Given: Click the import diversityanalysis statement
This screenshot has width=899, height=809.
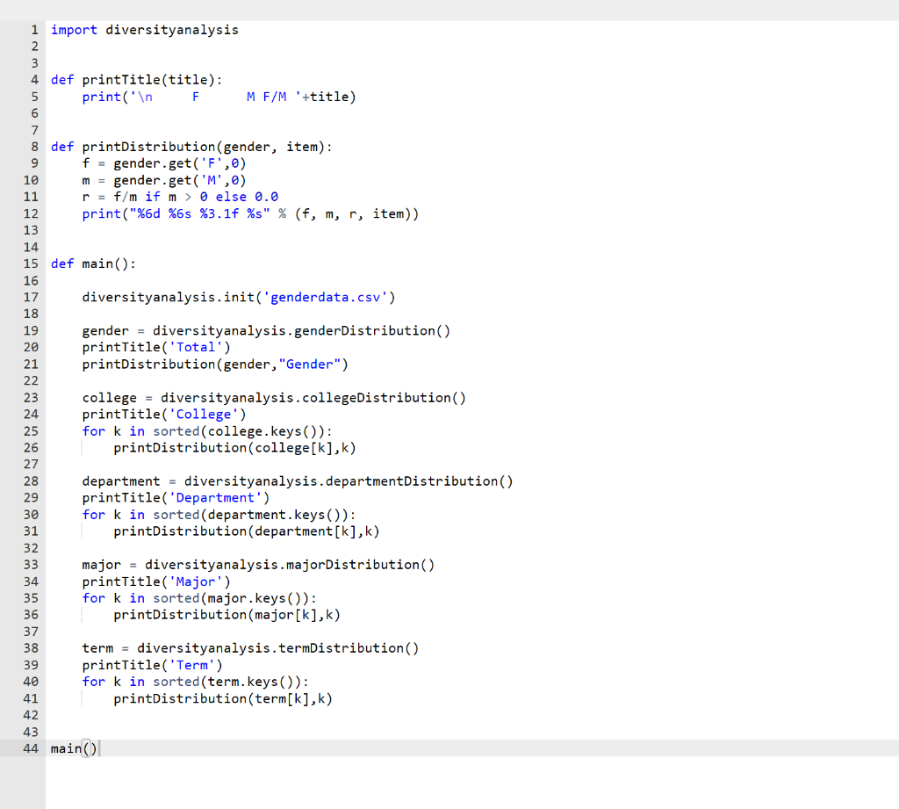Looking at the screenshot, I should pos(144,29).
